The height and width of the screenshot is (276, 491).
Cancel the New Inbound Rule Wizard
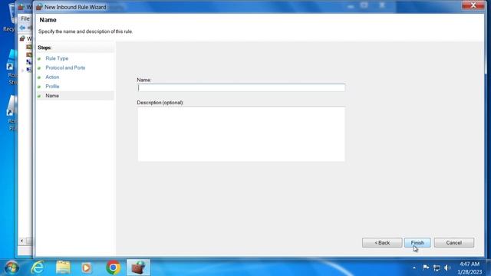tap(453, 242)
